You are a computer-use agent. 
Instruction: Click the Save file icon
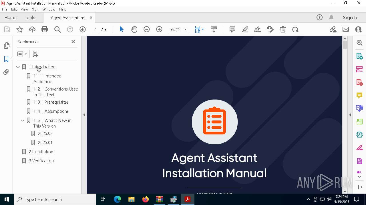[7, 29]
